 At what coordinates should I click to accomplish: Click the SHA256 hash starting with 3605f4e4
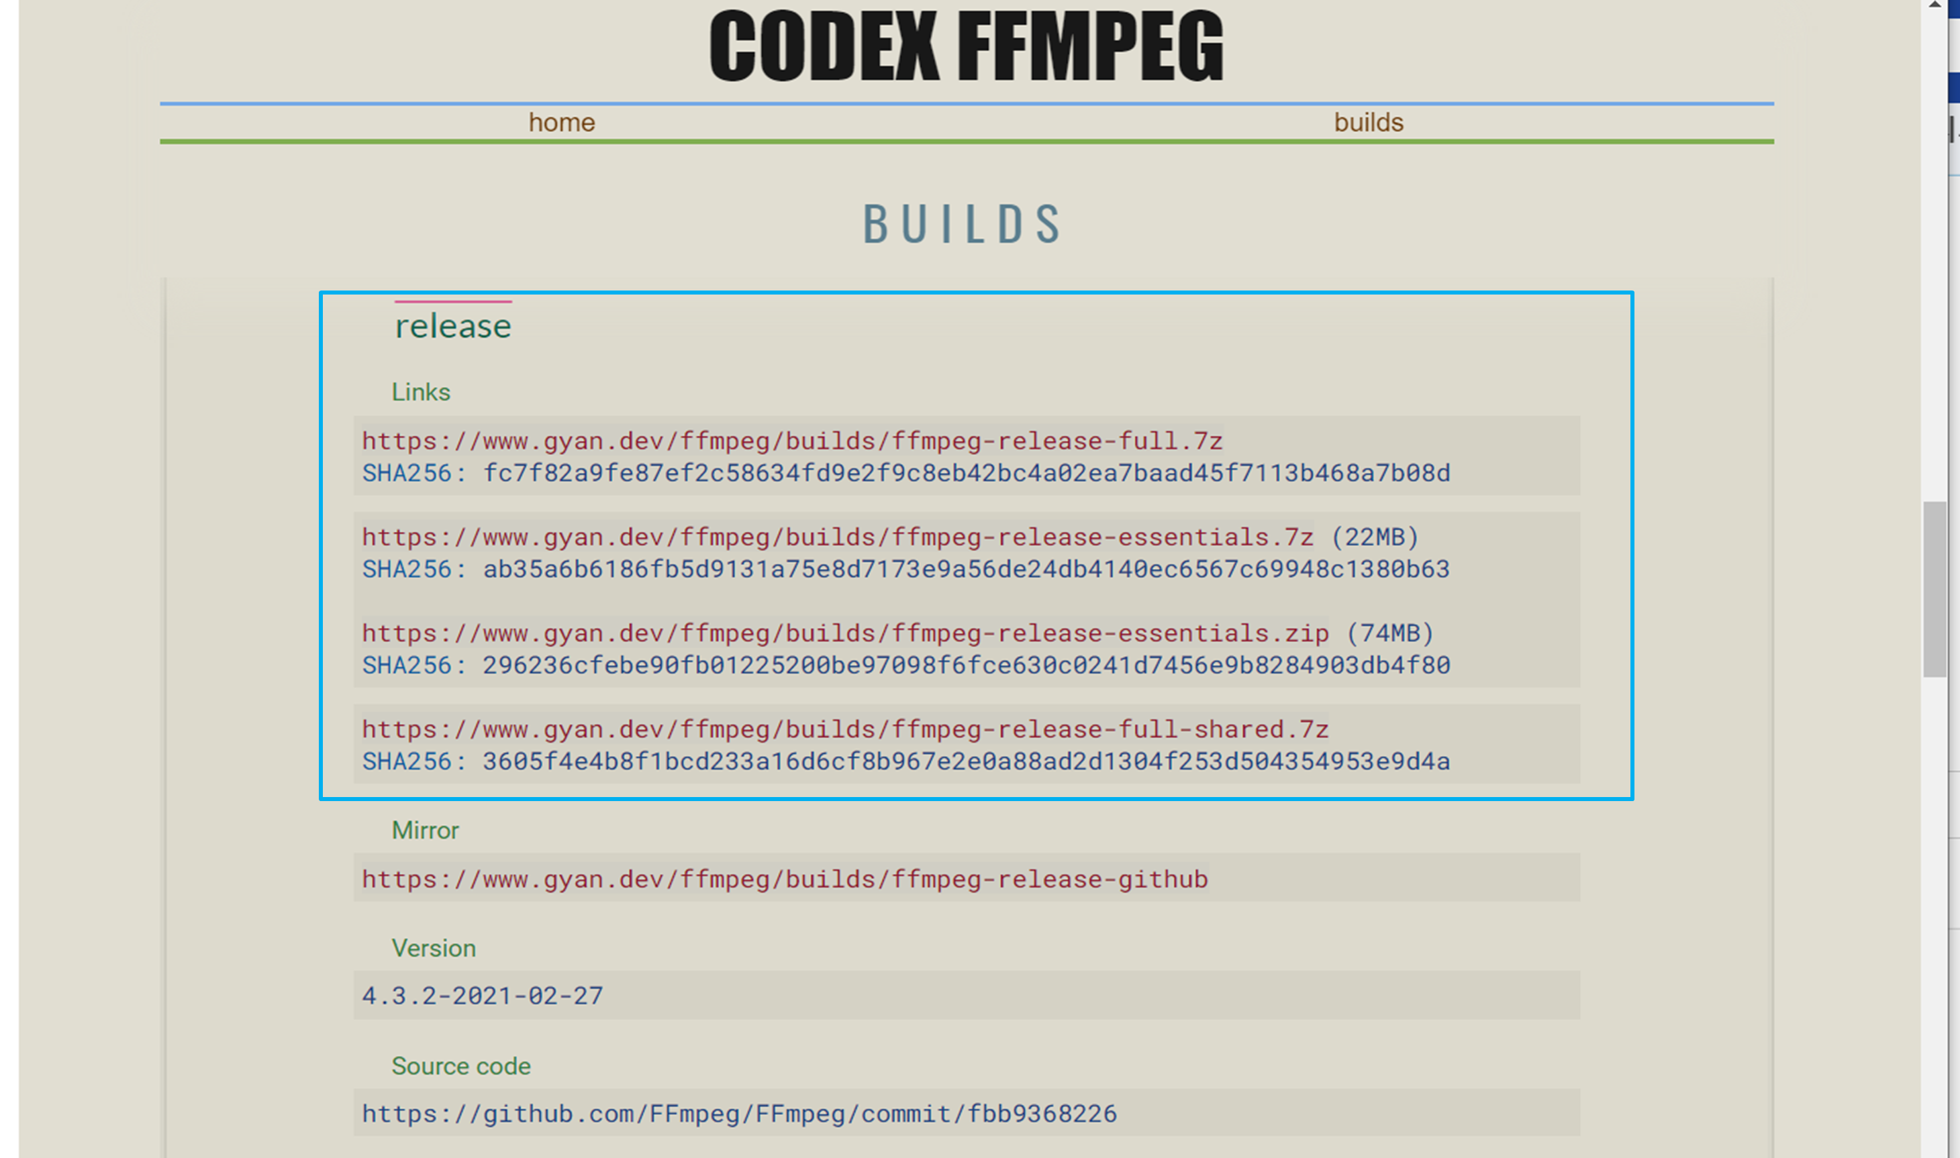pyautogui.click(x=965, y=761)
